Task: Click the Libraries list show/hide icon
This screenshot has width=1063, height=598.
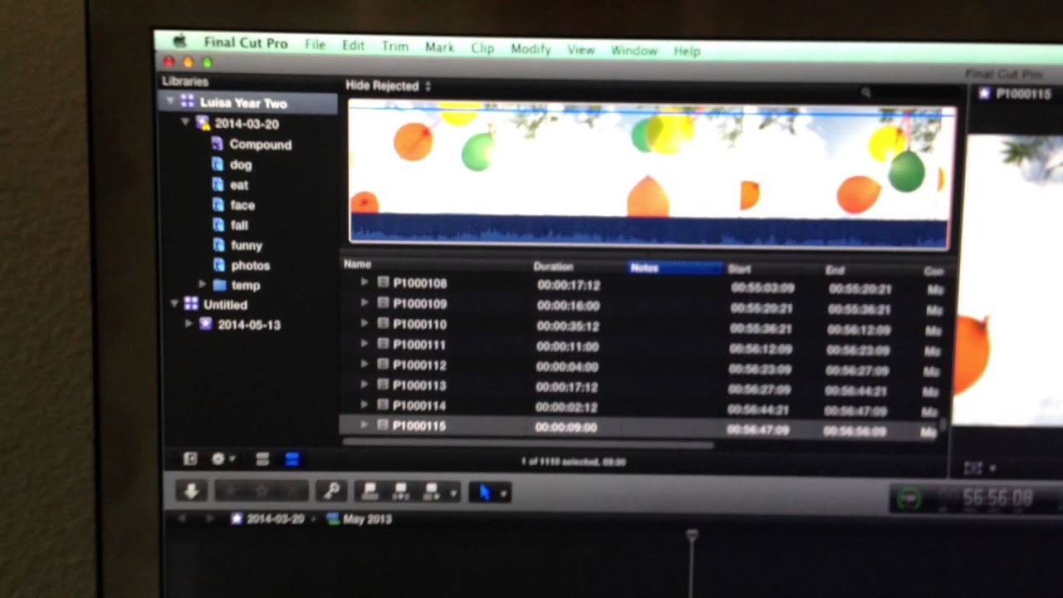Action: point(190,458)
